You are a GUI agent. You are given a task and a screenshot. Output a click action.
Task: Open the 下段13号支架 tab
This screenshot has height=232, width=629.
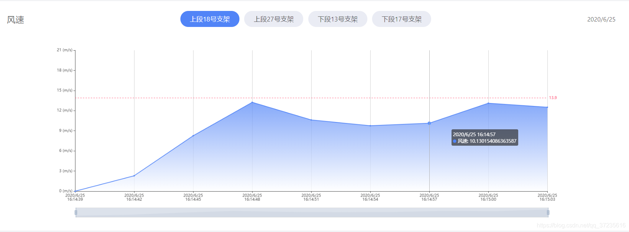click(337, 19)
